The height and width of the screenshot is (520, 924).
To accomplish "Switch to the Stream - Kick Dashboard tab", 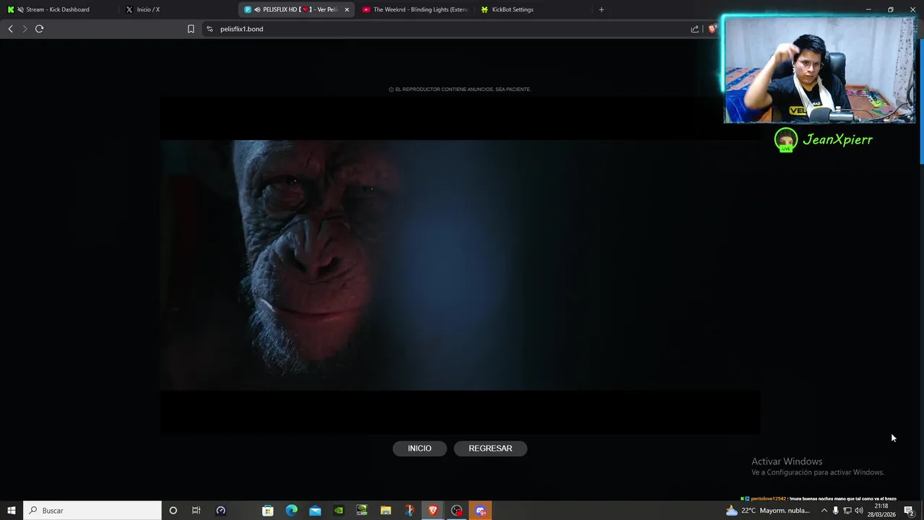I will pos(58,9).
